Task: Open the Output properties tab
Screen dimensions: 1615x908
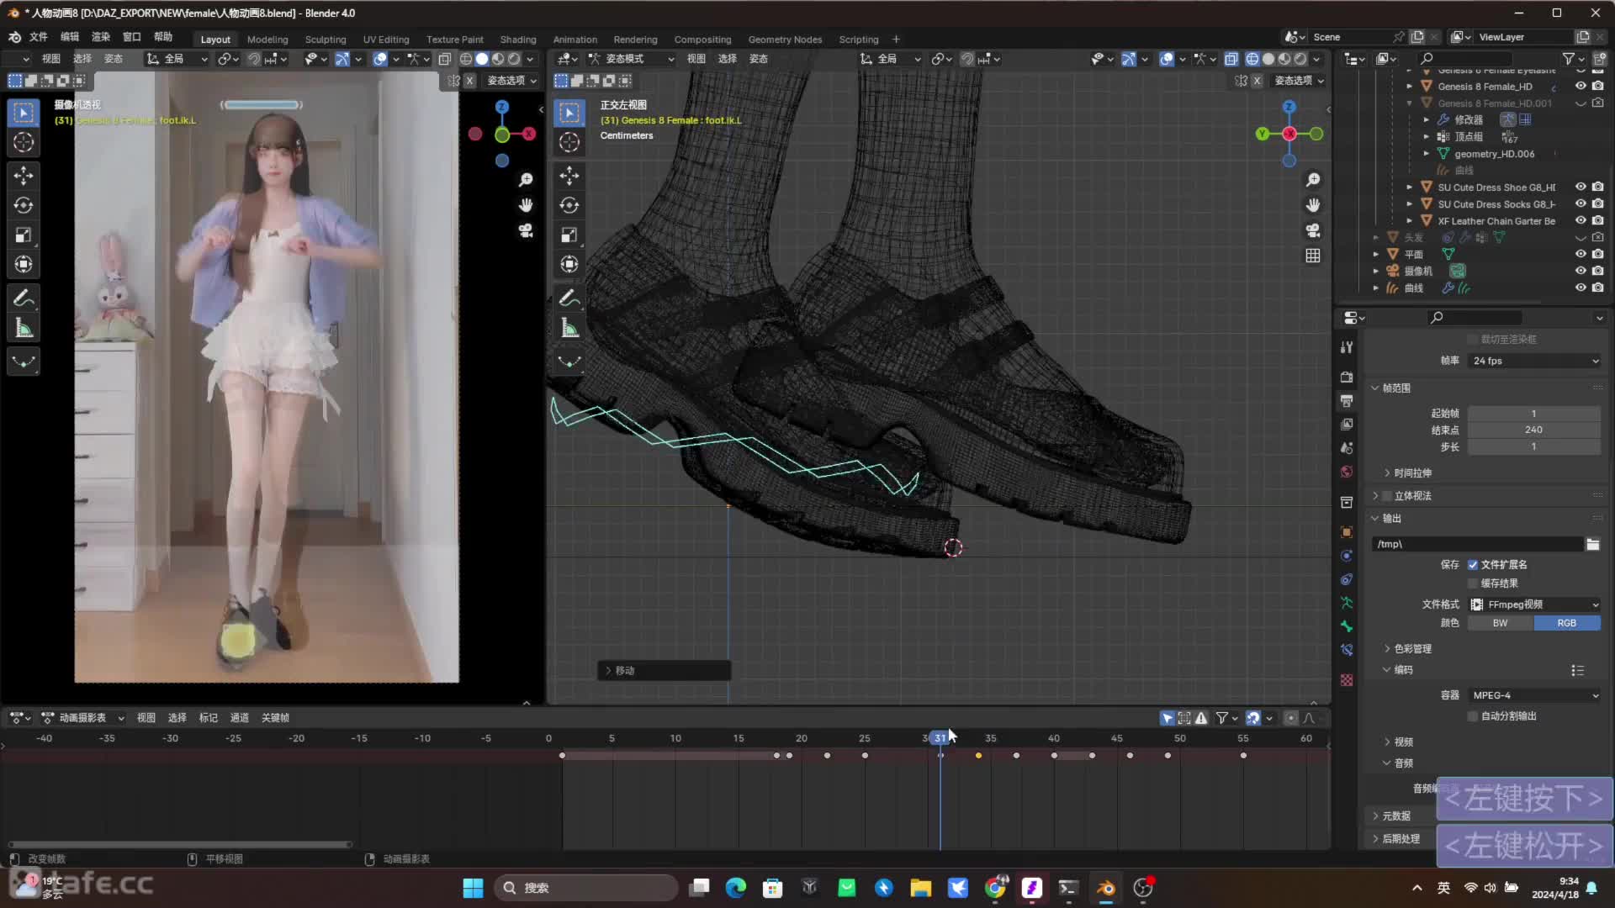Action: [1347, 401]
